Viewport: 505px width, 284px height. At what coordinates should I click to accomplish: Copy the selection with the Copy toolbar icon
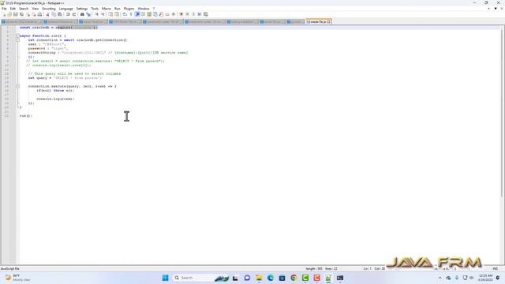(54, 14)
